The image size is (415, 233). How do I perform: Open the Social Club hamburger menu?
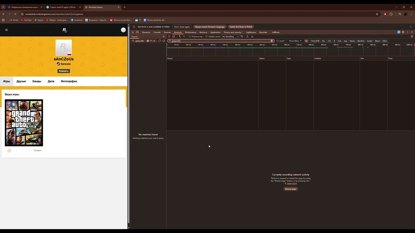coord(6,30)
